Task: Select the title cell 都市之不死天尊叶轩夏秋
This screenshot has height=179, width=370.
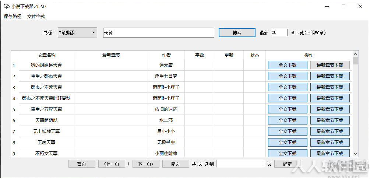Action: 47,98
